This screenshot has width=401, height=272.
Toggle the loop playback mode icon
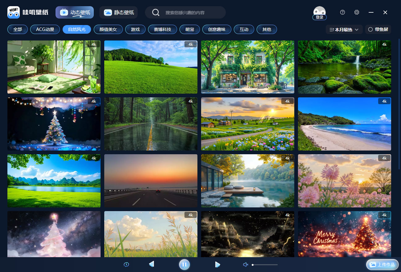tap(126, 264)
